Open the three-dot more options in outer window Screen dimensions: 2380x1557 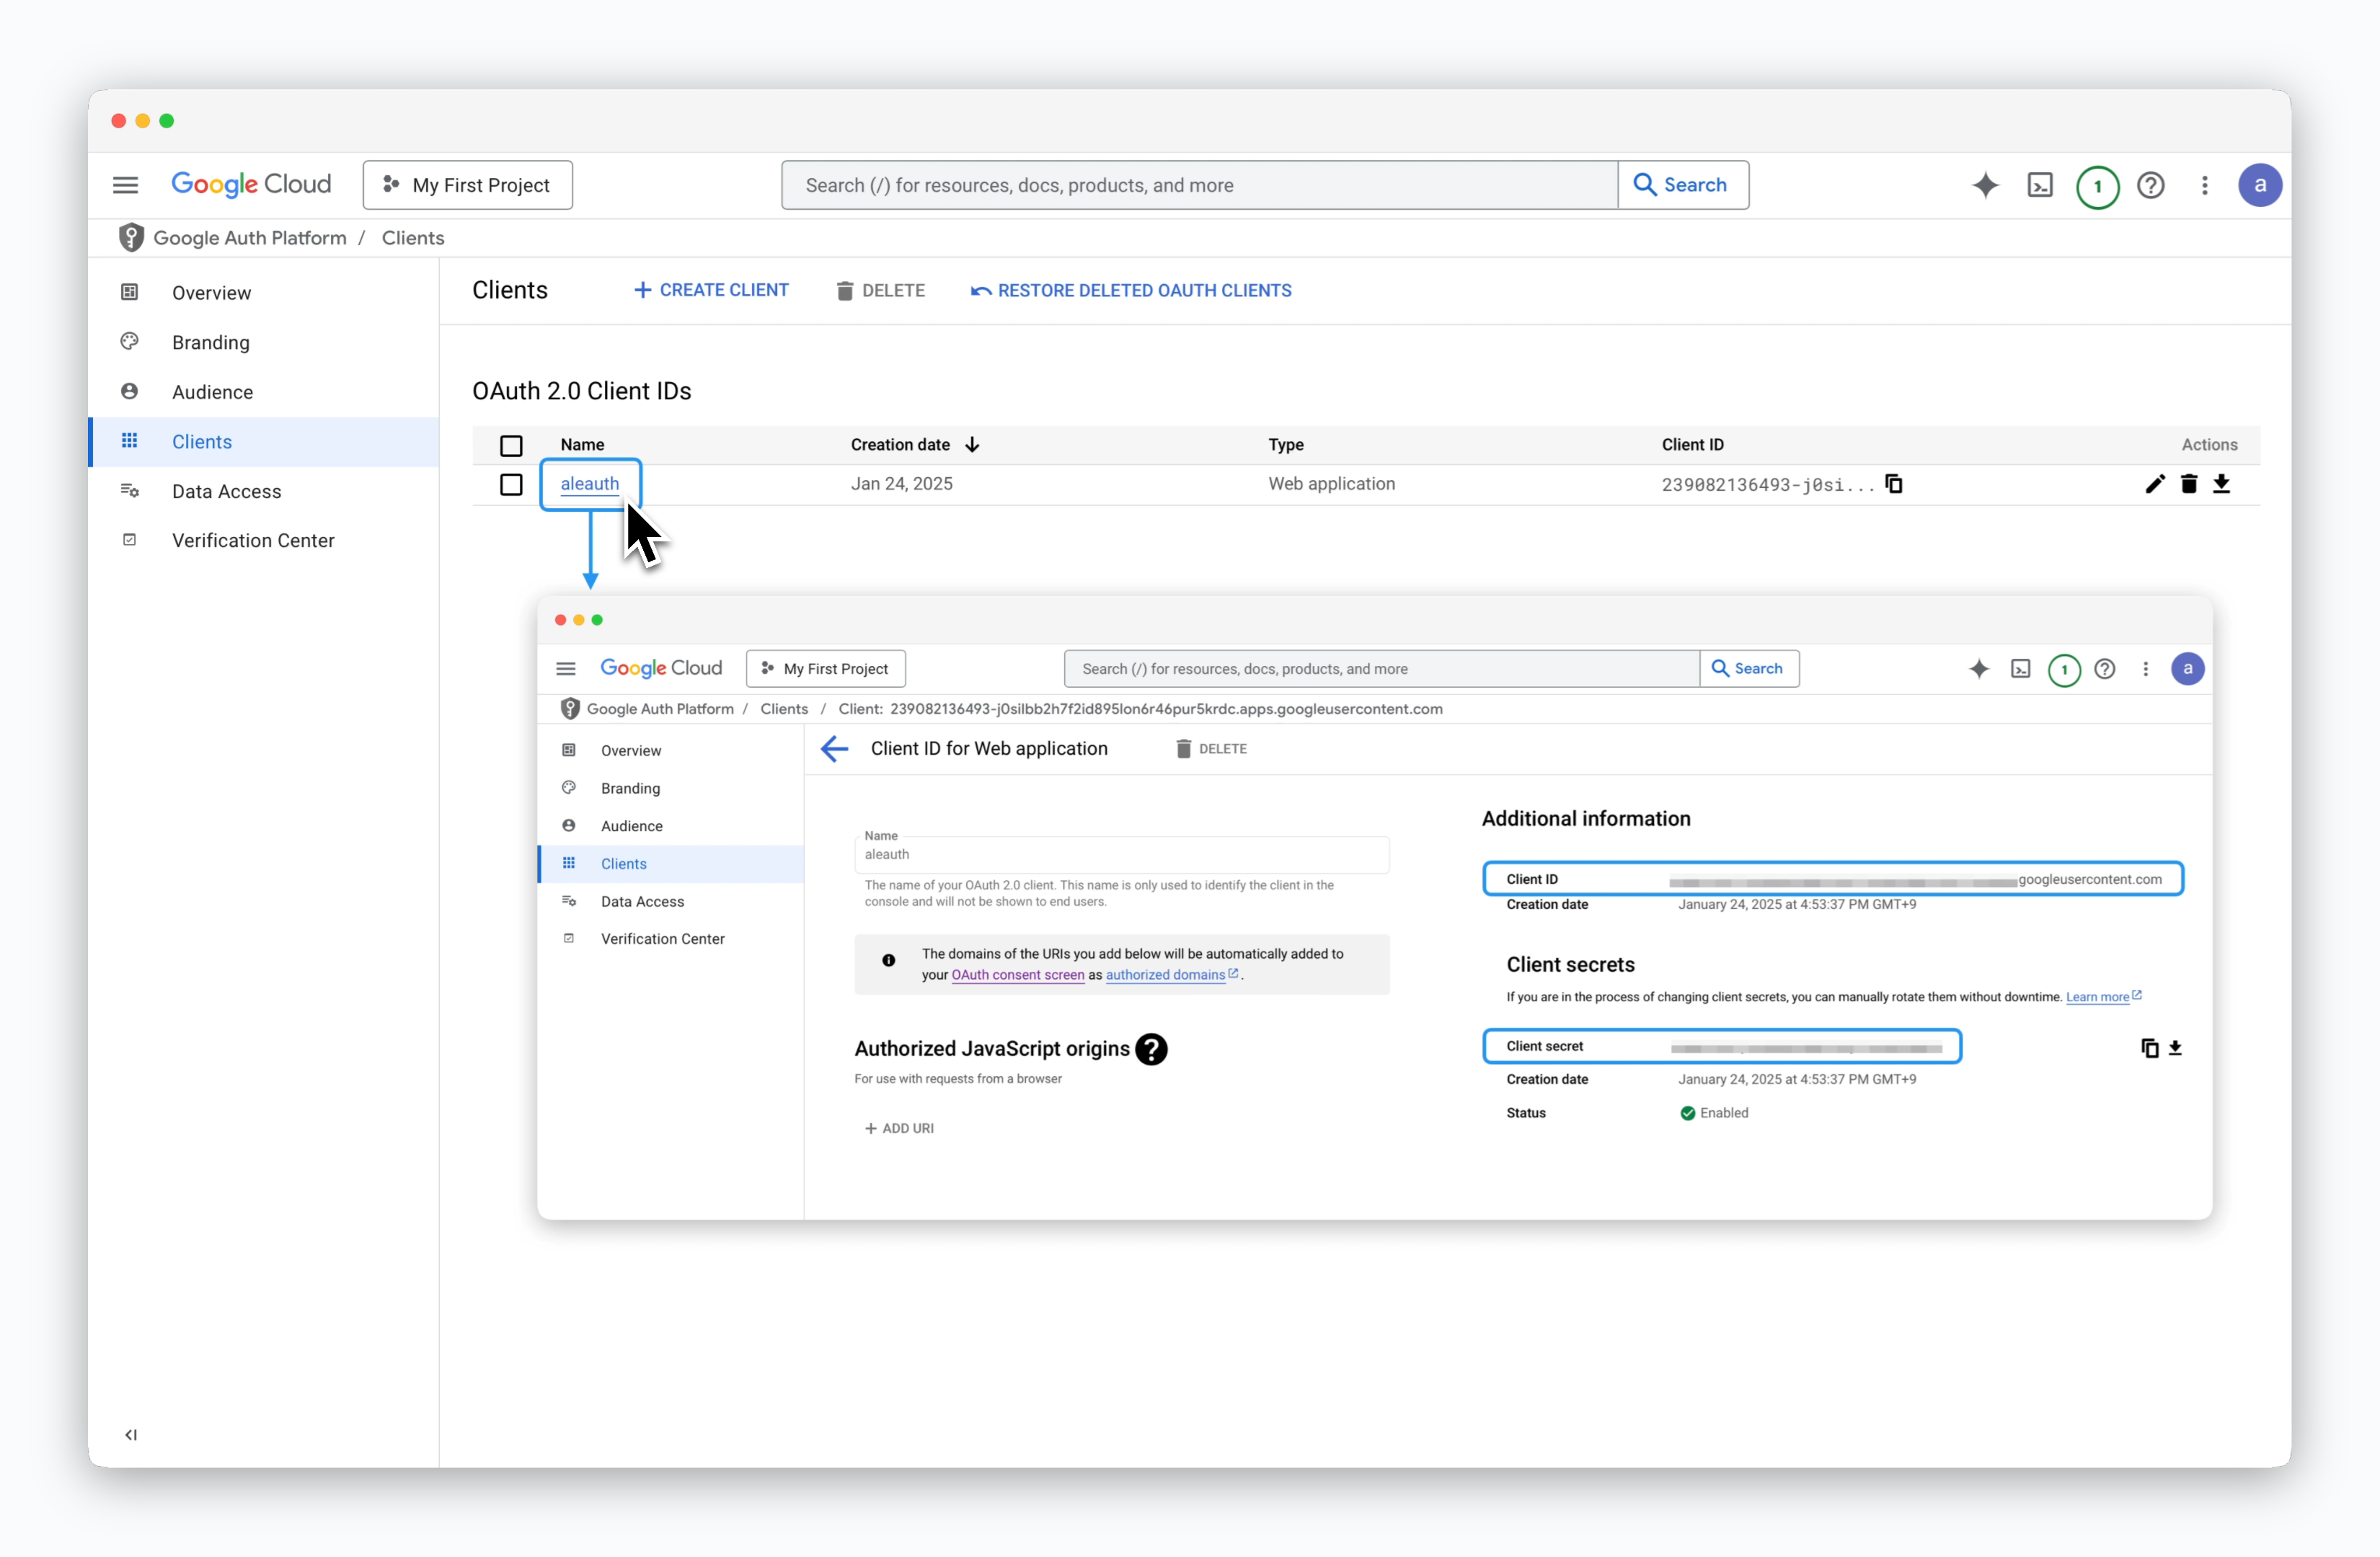pyautogui.click(x=2204, y=185)
